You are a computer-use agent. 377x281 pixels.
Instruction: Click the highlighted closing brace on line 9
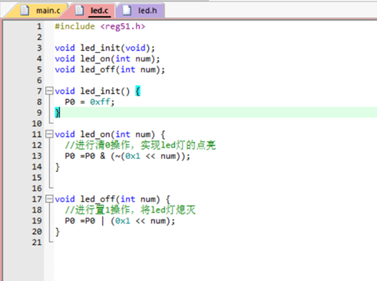click(x=58, y=113)
